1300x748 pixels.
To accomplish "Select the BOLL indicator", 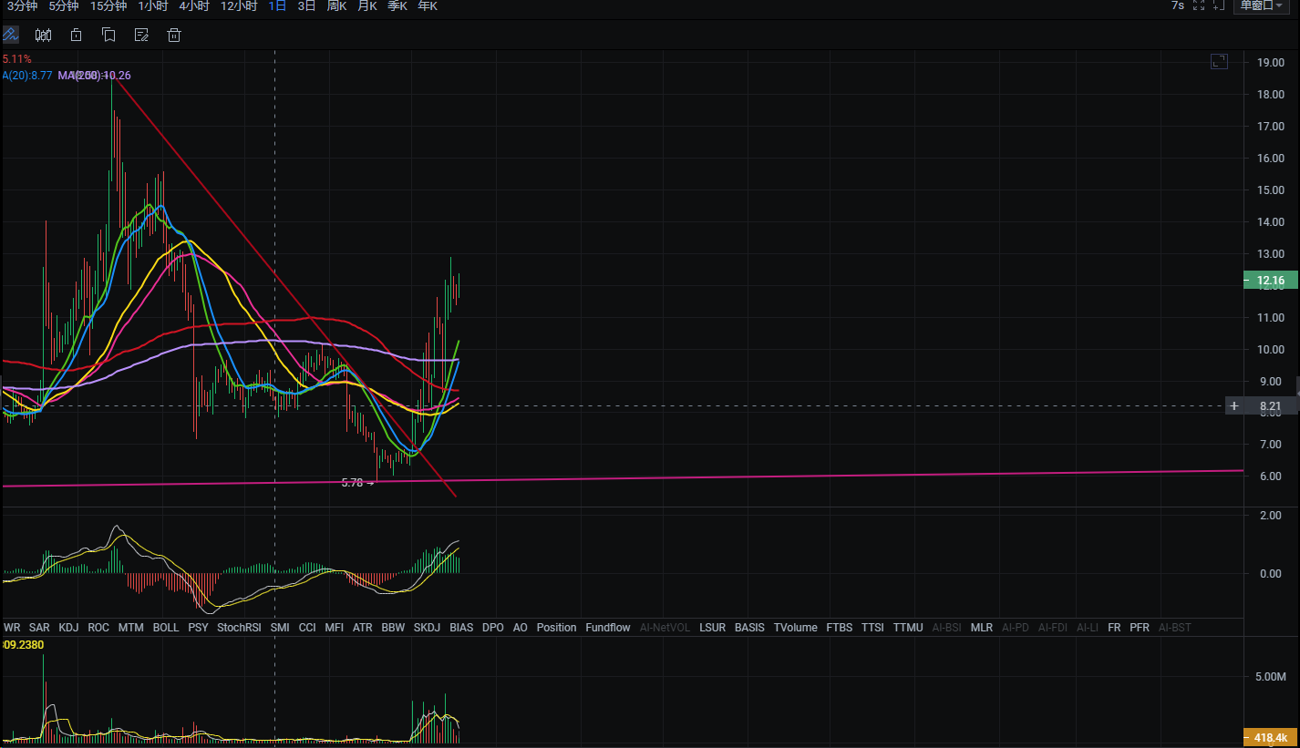I will [166, 628].
